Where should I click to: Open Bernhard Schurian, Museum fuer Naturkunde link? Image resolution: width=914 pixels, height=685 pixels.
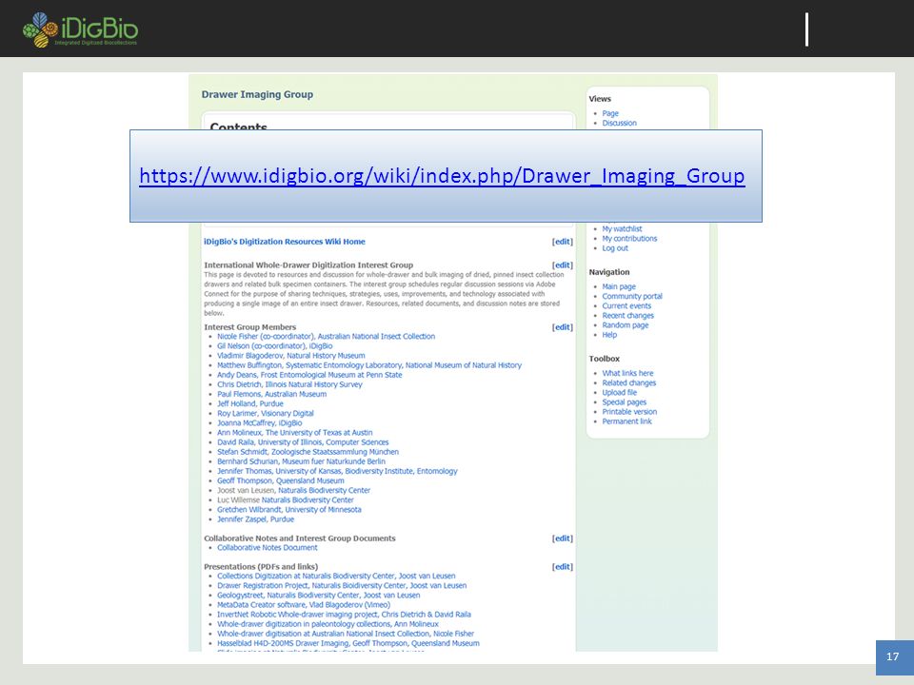[301, 461]
